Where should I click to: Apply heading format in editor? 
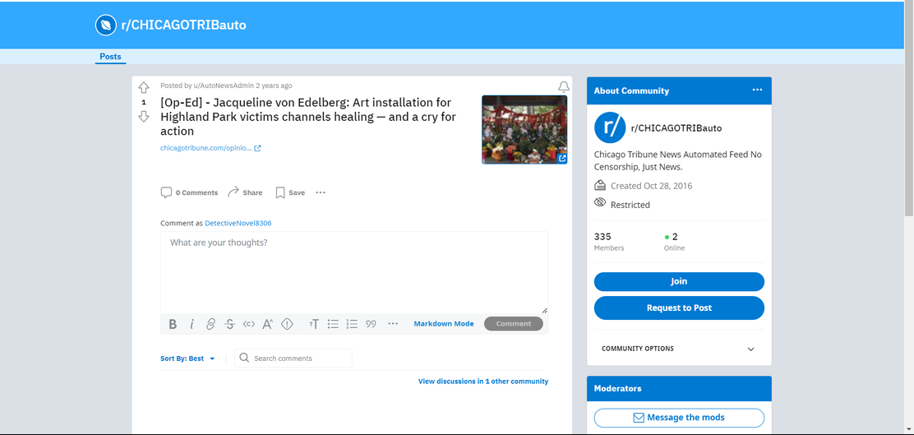(314, 324)
